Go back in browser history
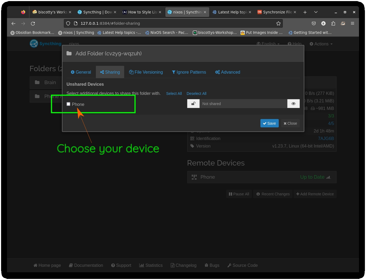Image resolution: width=366 pixels, height=280 pixels. [13, 23]
